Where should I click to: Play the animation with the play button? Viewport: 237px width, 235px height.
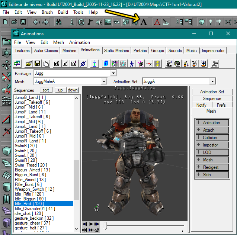click(x=91, y=224)
